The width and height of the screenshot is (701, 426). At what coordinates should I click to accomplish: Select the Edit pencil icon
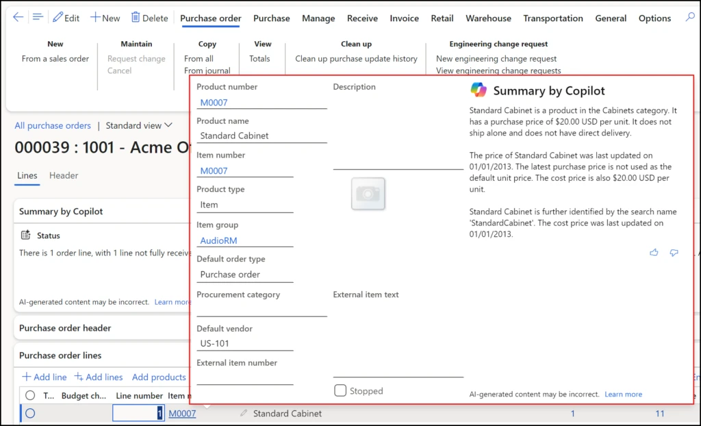pos(58,17)
